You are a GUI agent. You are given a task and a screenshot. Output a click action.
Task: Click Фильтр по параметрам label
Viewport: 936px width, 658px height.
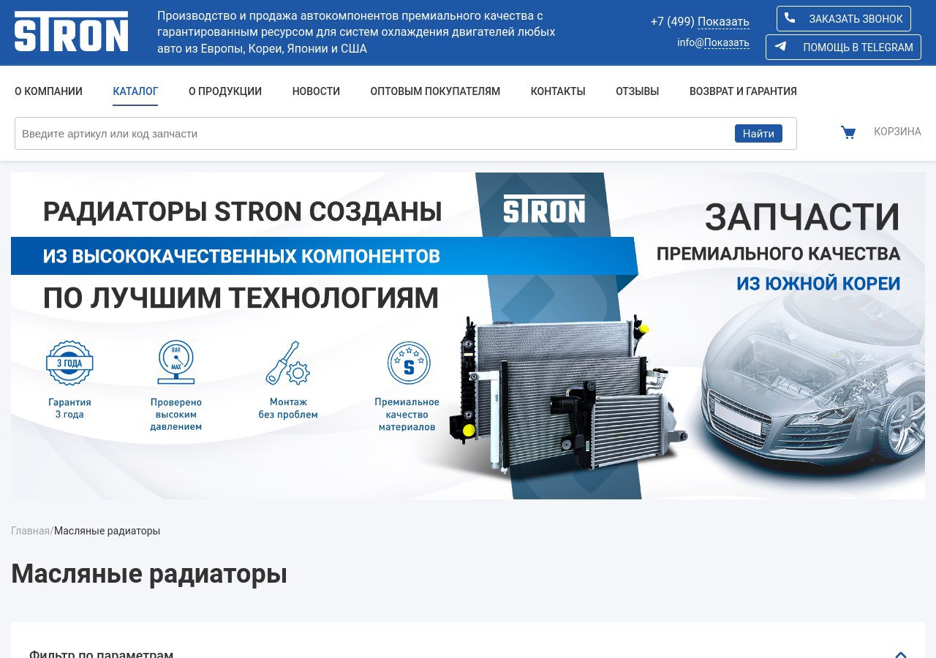click(x=101, y=654)
